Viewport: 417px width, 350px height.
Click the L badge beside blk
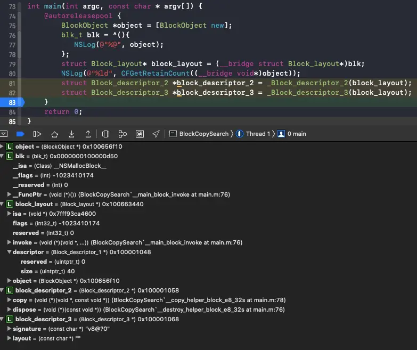click(10, 156)
